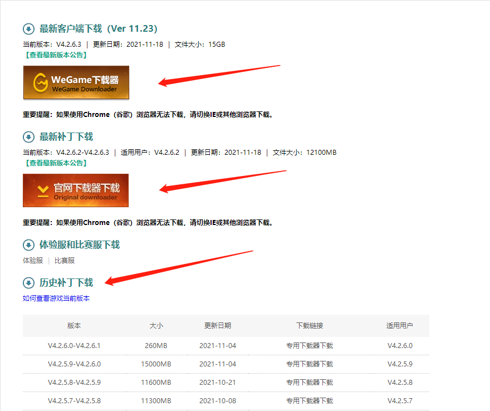This screenshot has height=411, width=490.
Task: Click the 下载链接 column header
Action: 310,326
